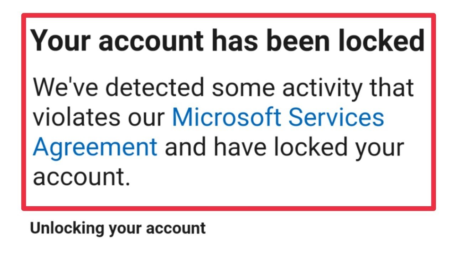Click the word "Services" in the link

point(336,117)
